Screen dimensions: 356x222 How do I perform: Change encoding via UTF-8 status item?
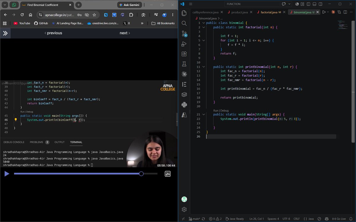(286, 219)
